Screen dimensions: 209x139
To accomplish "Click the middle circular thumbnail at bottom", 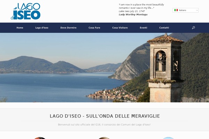I will pyautogui.click(x=104, y=138).
